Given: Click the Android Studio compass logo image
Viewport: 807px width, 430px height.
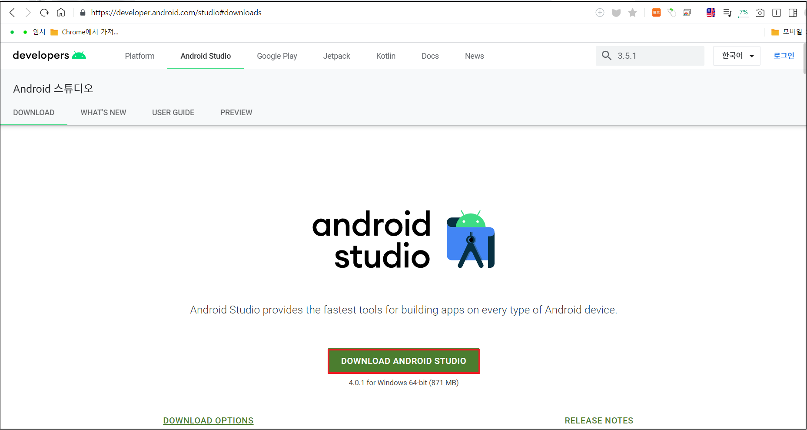Looking at the screenshot, I should coord(471,239).
